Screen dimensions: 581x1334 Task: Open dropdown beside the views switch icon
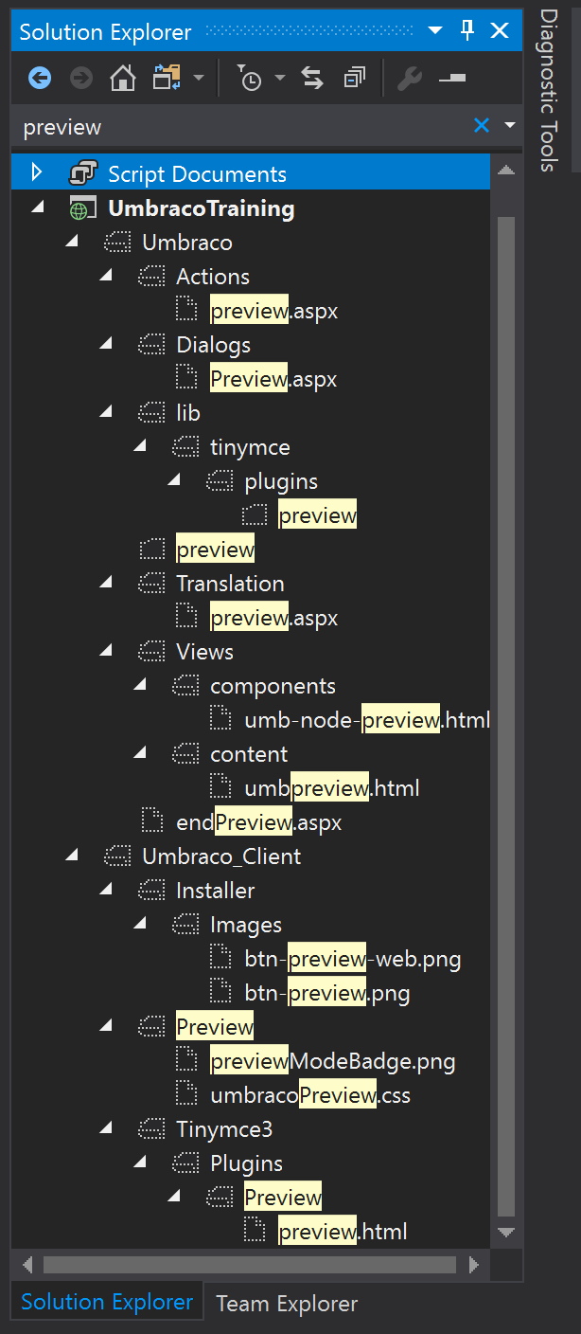point(199,78)
